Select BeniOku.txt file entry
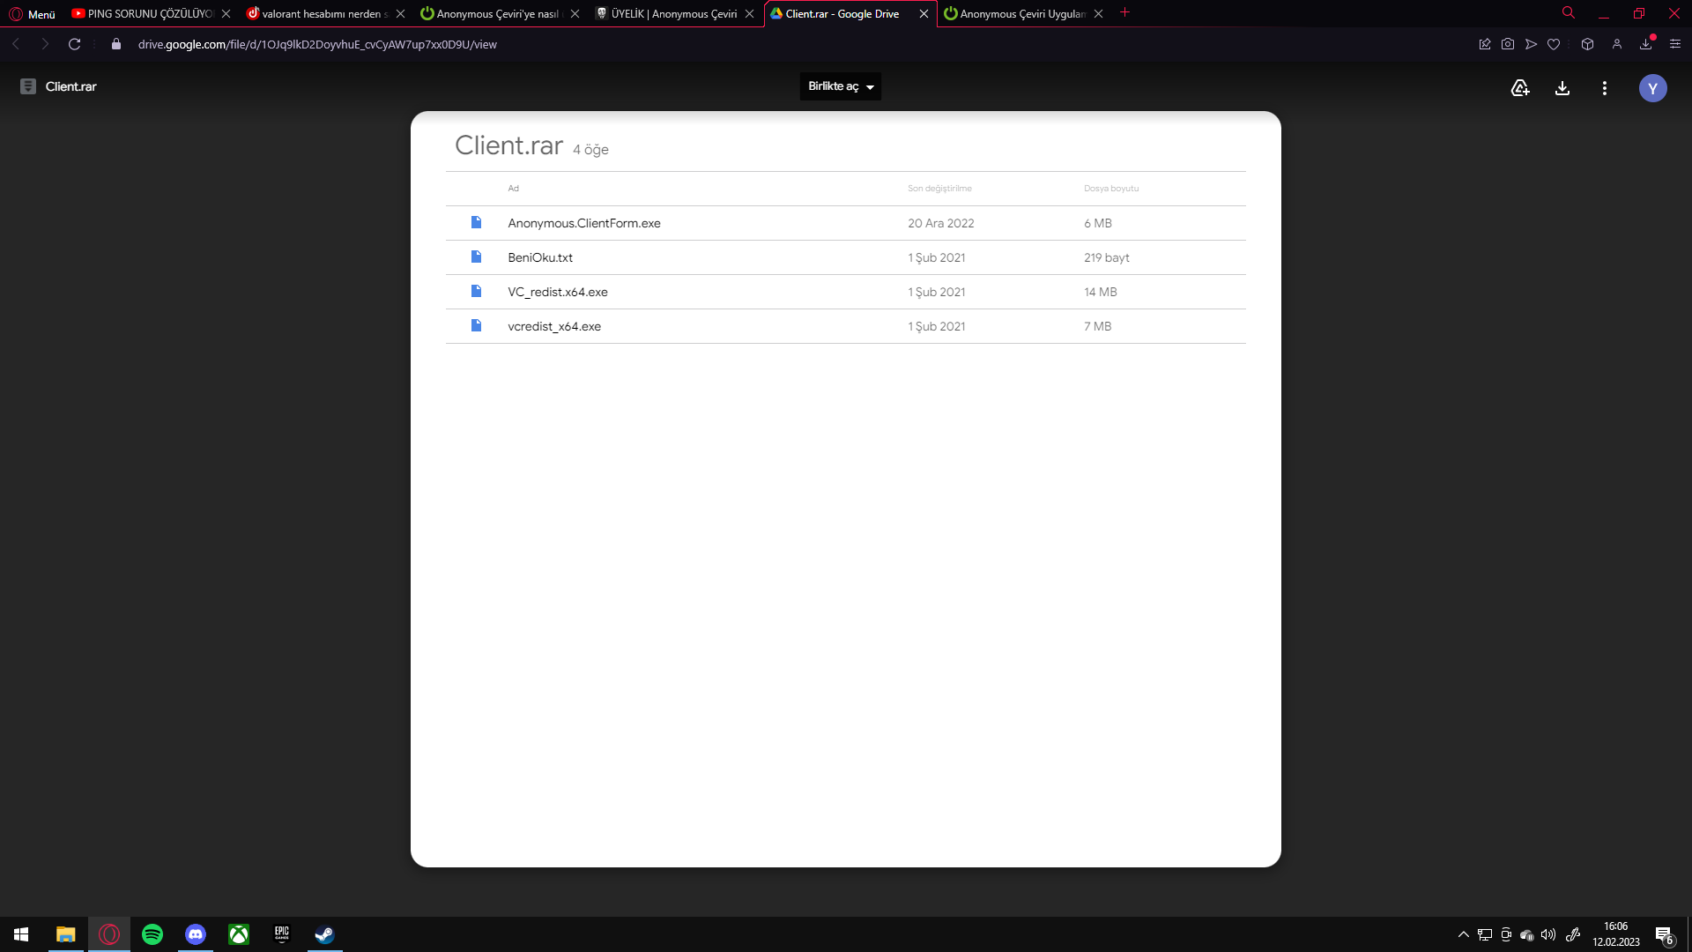The width and height of the screenshot is (1692, 952). coord(539,257)
